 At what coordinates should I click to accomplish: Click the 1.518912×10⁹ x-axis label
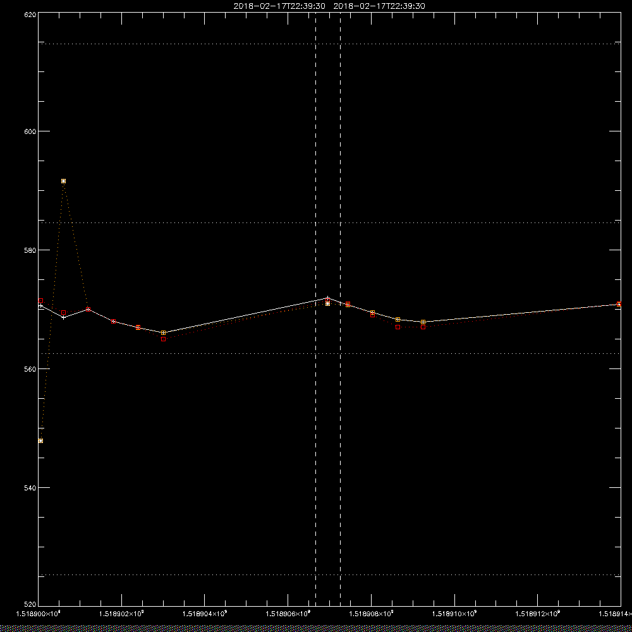[538, 614]
